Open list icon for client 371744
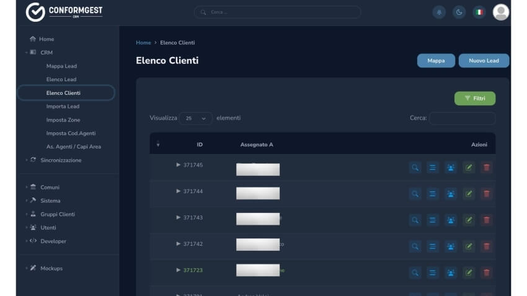 pos(433,194)
